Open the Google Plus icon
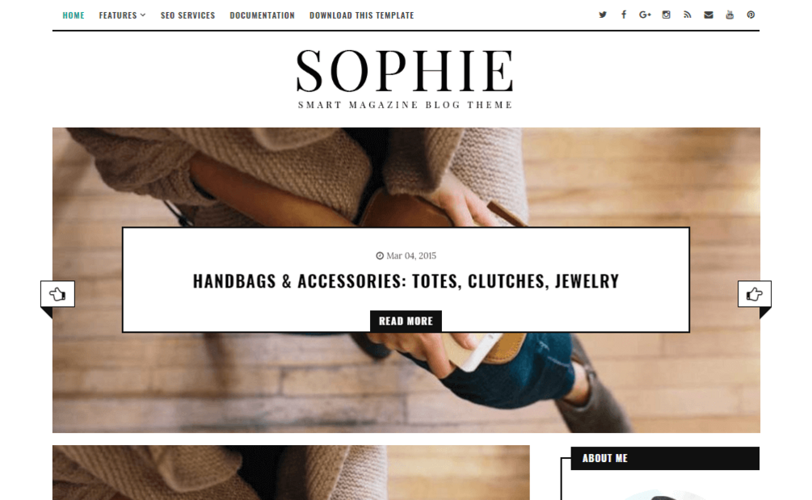This screenshot has height=500, width=812. pos(645,15)
